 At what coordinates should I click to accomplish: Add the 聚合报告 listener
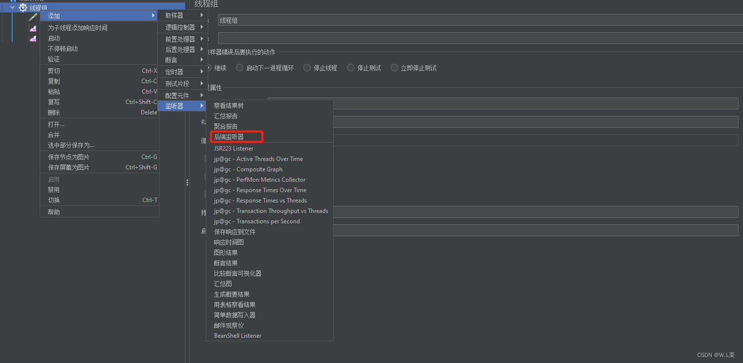pos(270,126)
